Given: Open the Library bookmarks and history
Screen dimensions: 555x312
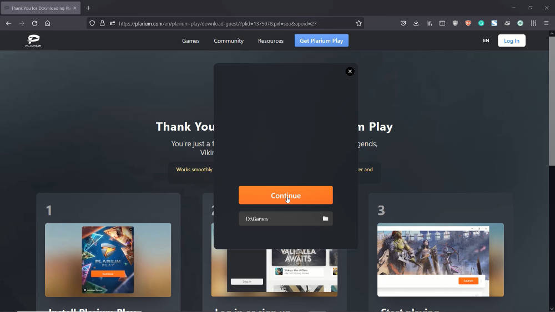Looking at the screenshot, I should click(x=429, y=23).
